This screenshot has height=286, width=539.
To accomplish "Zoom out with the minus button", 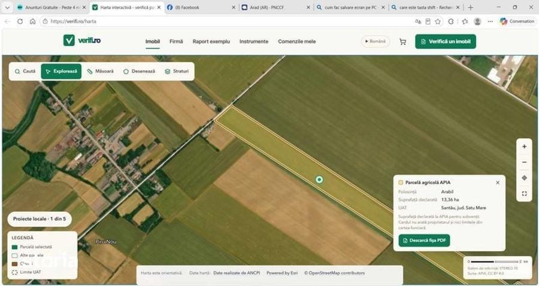I will tap(524, 162).
